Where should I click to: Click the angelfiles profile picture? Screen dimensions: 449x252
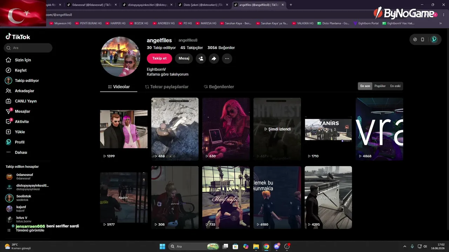(120, 56)
